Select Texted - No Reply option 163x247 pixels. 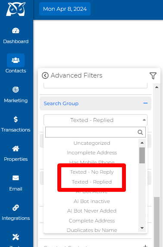pyautogui.click(x=92, y=172)
